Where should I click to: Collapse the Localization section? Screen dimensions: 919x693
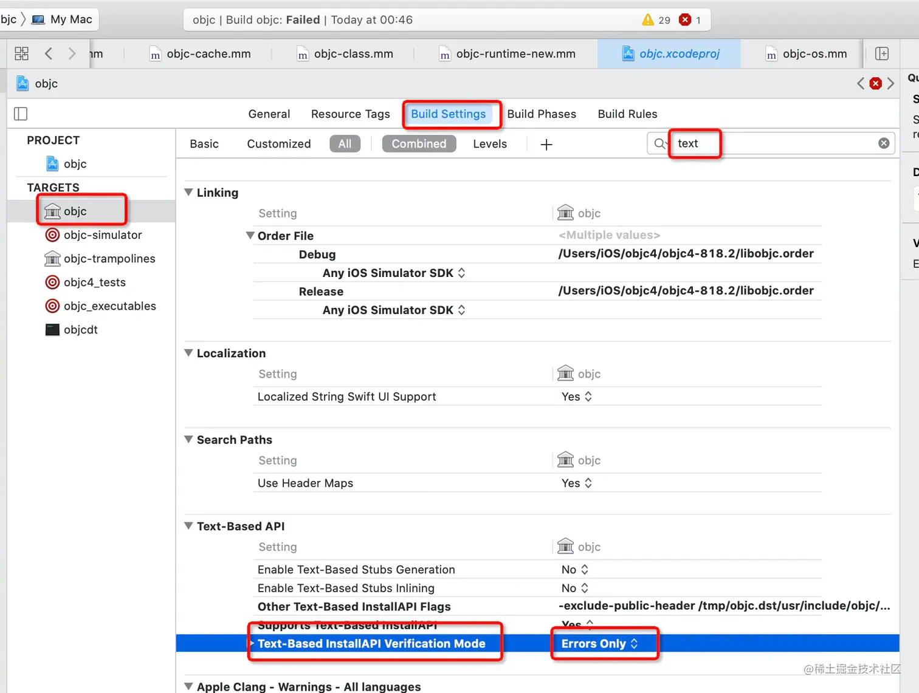188,353
